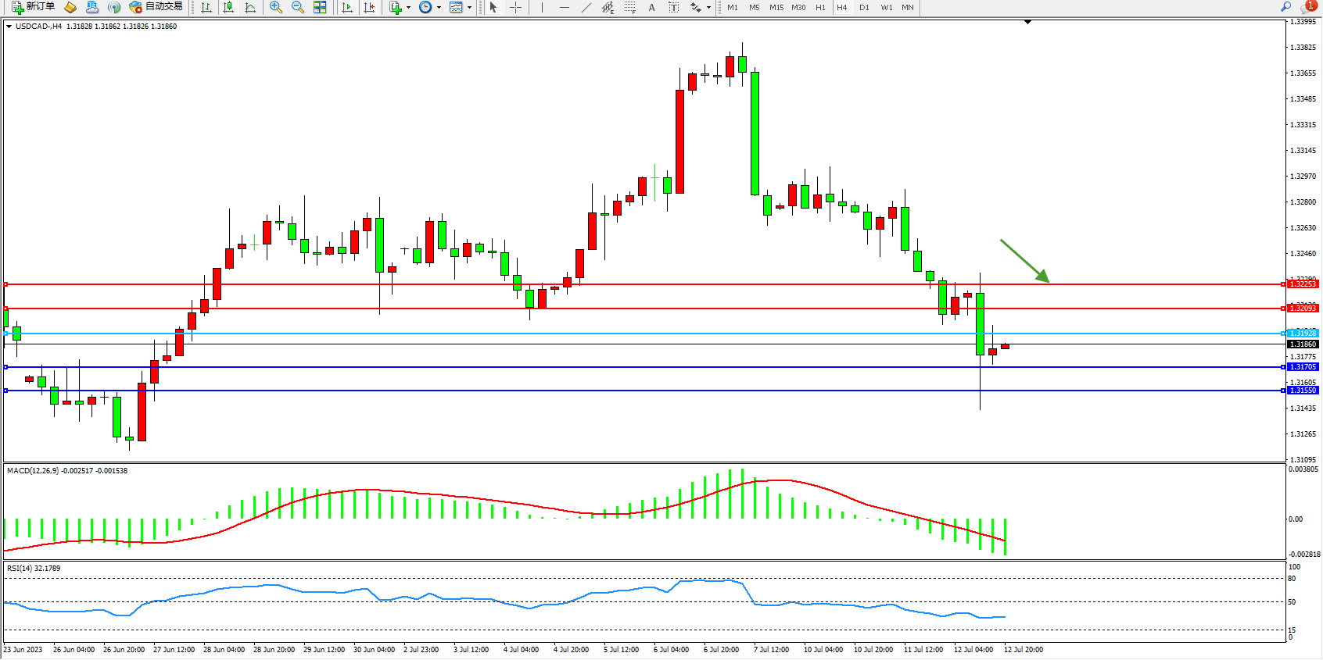Zoom in on the chart
The height and width of the screenshot is (660, 1323).
276,7
